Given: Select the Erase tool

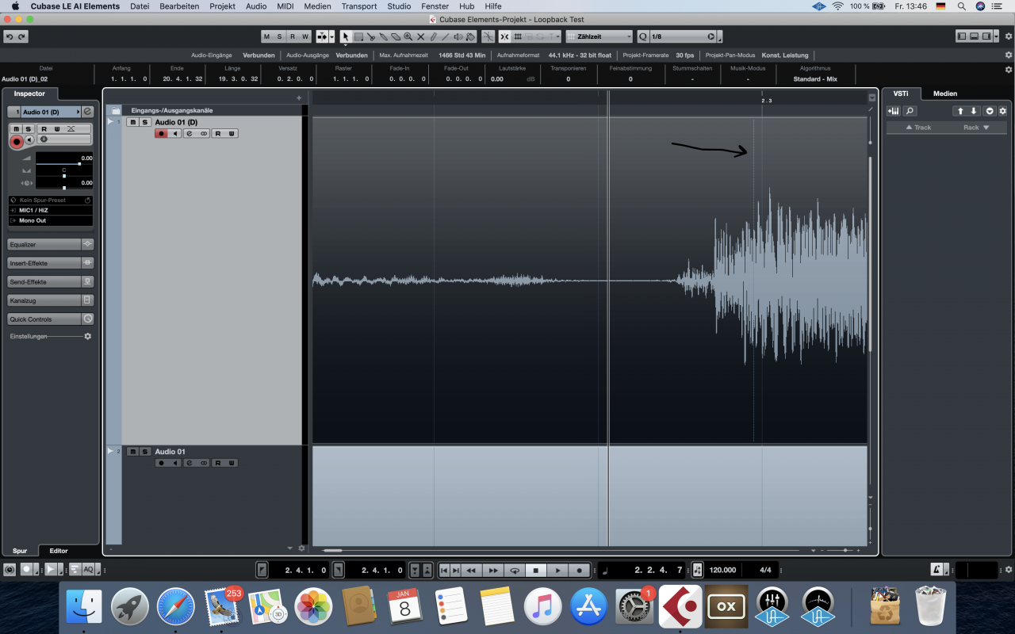Looking at the screenshot, I should pyautogui.click(x=396, y=36).
